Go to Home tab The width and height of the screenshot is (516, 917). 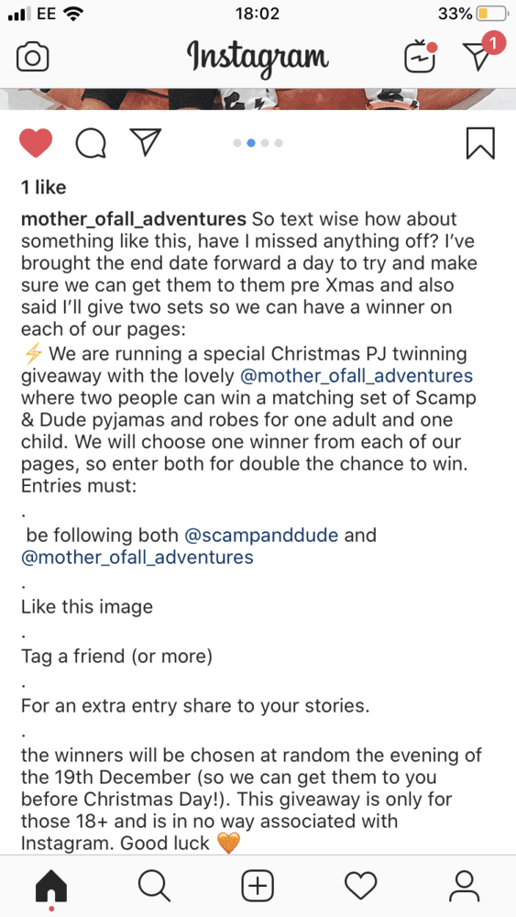pyautogui.click(x=51, y=887)
